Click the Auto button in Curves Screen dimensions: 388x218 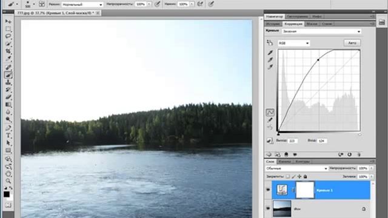point(352,43)
